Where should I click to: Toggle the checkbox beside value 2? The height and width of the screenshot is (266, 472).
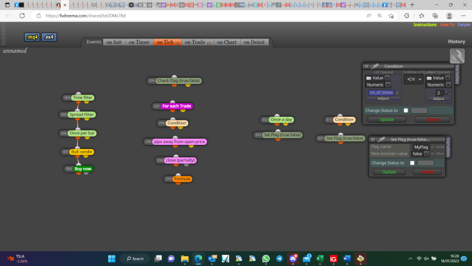447,93
